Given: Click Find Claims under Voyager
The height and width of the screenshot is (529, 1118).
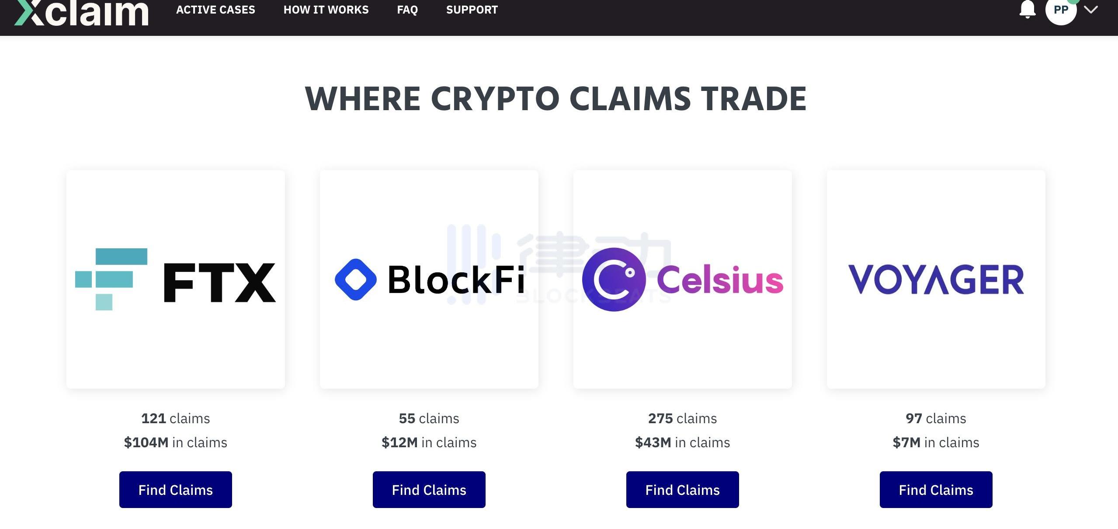Looking at the screenshot, I should [936, 490].
